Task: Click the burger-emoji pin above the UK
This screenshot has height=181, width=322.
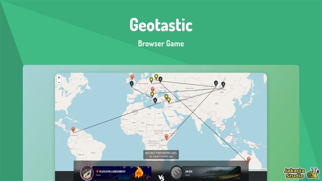Action: (132, 76)
